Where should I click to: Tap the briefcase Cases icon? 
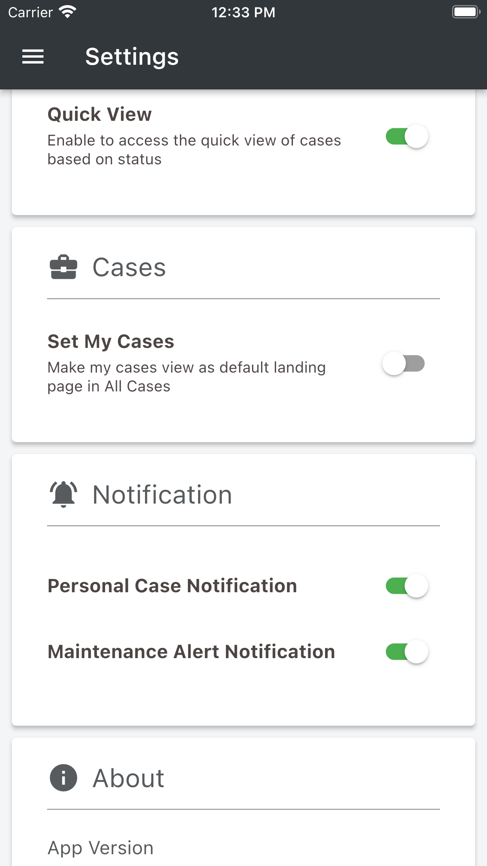[x=63, y=267]
